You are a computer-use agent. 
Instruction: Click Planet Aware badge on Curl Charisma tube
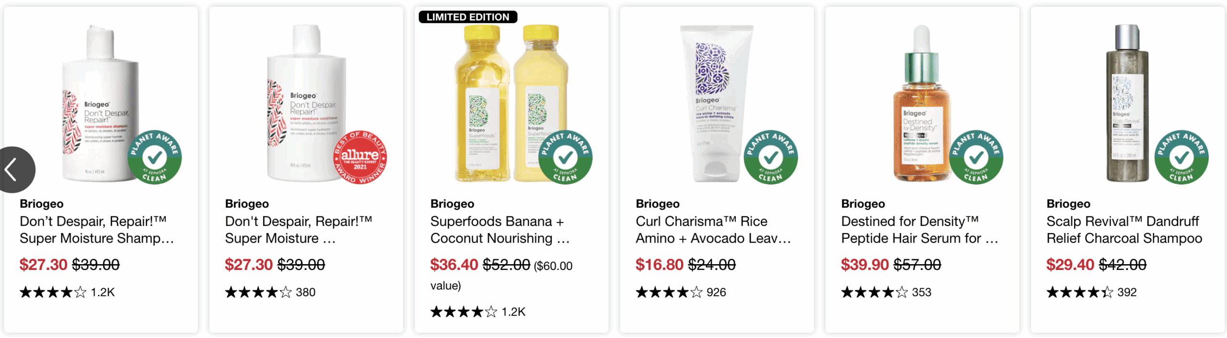coord(770,157)
